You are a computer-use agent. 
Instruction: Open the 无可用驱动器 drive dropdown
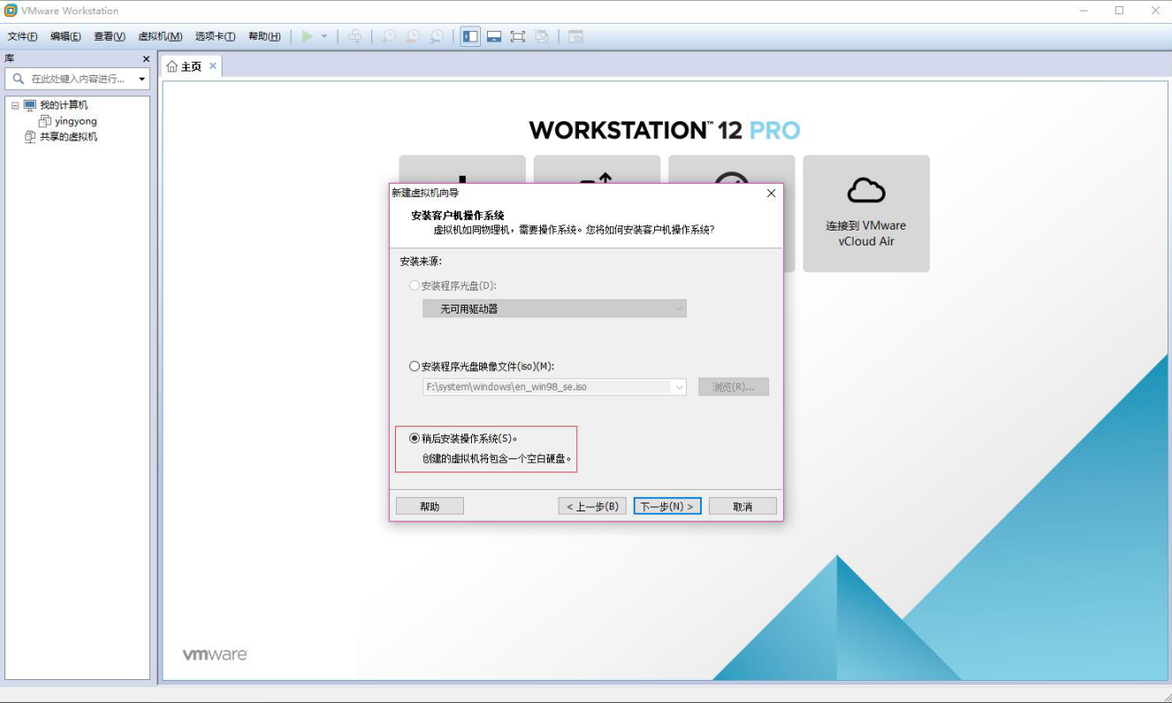tap(554, 309)
